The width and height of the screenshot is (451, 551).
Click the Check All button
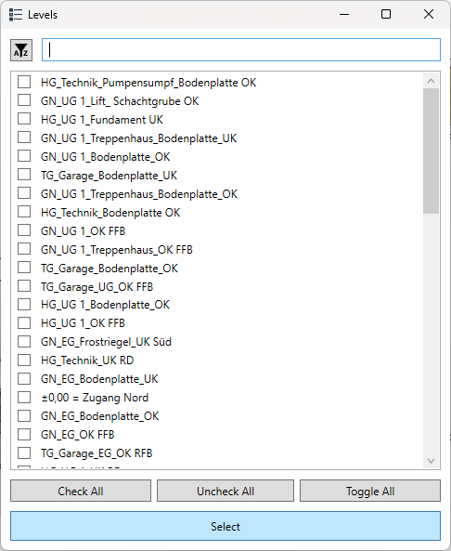81,491
